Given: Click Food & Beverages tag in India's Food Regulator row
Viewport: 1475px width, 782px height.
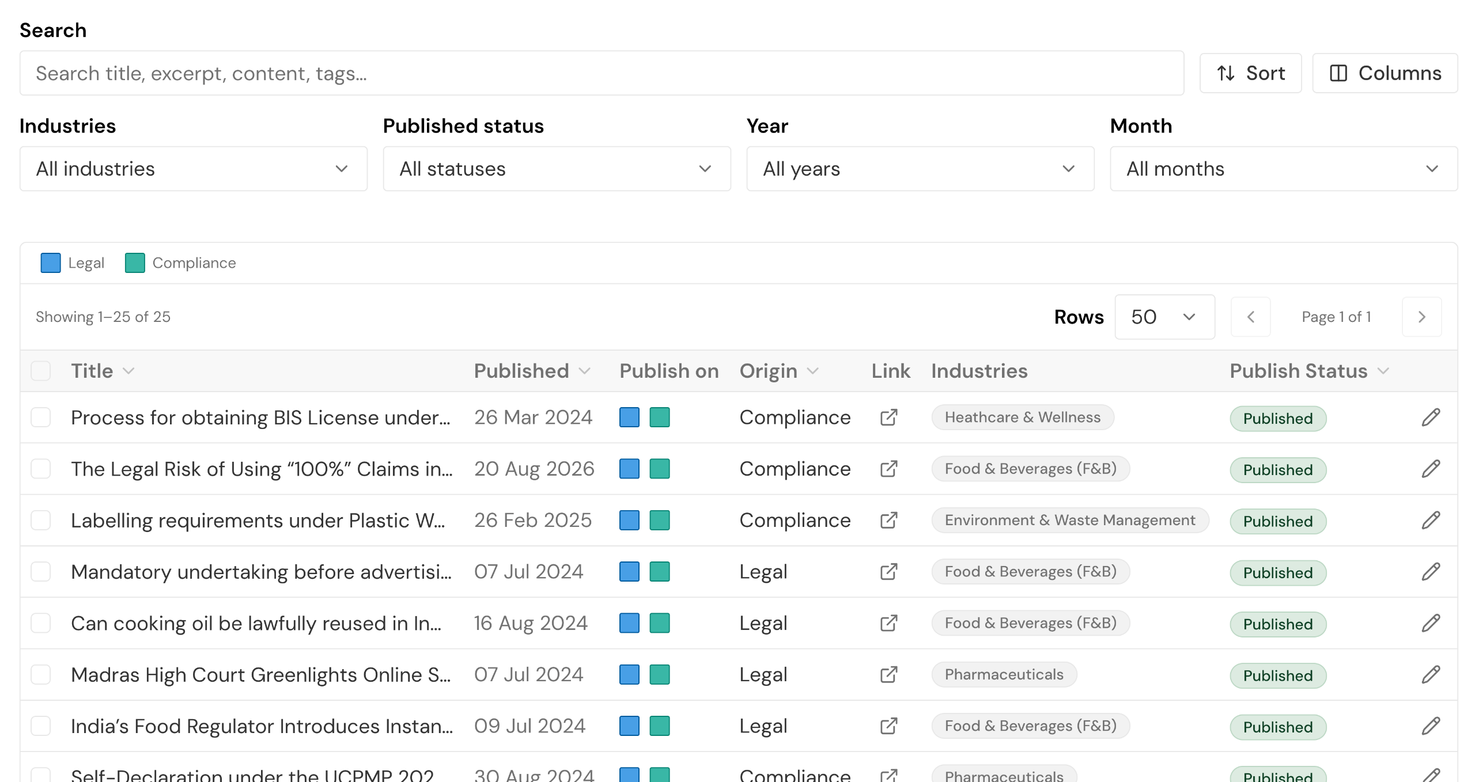Looking at the screenshot, I should coord(1031,726).
